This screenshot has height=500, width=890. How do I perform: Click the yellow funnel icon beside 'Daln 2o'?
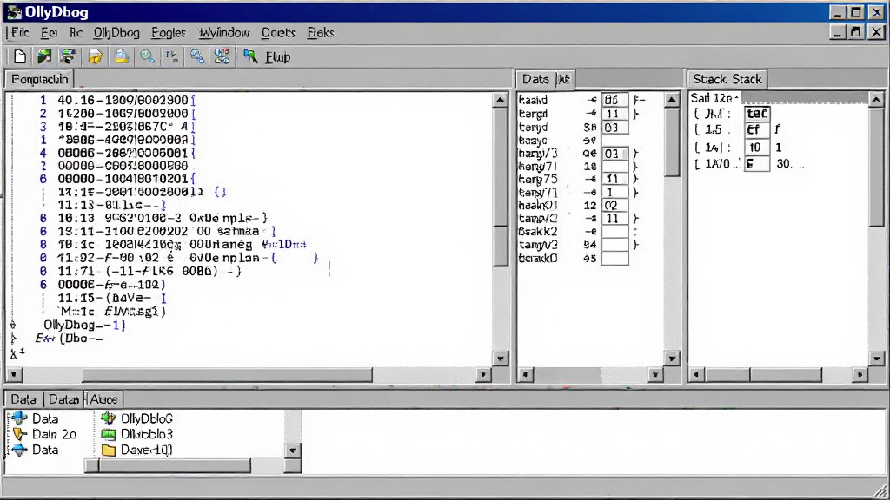(20, 434)
